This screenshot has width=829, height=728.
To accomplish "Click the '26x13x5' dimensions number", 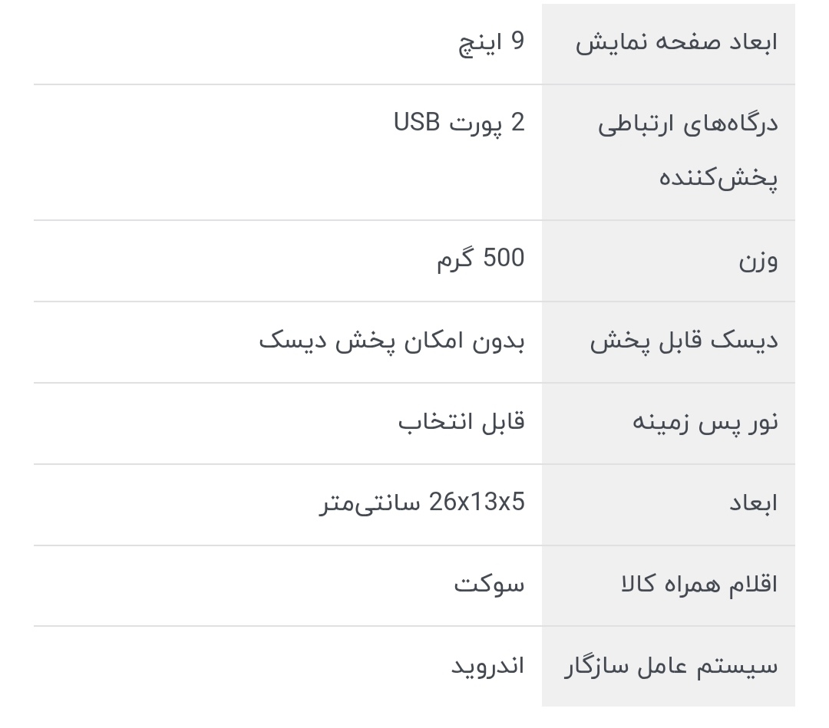I will (x=477, y=502).
